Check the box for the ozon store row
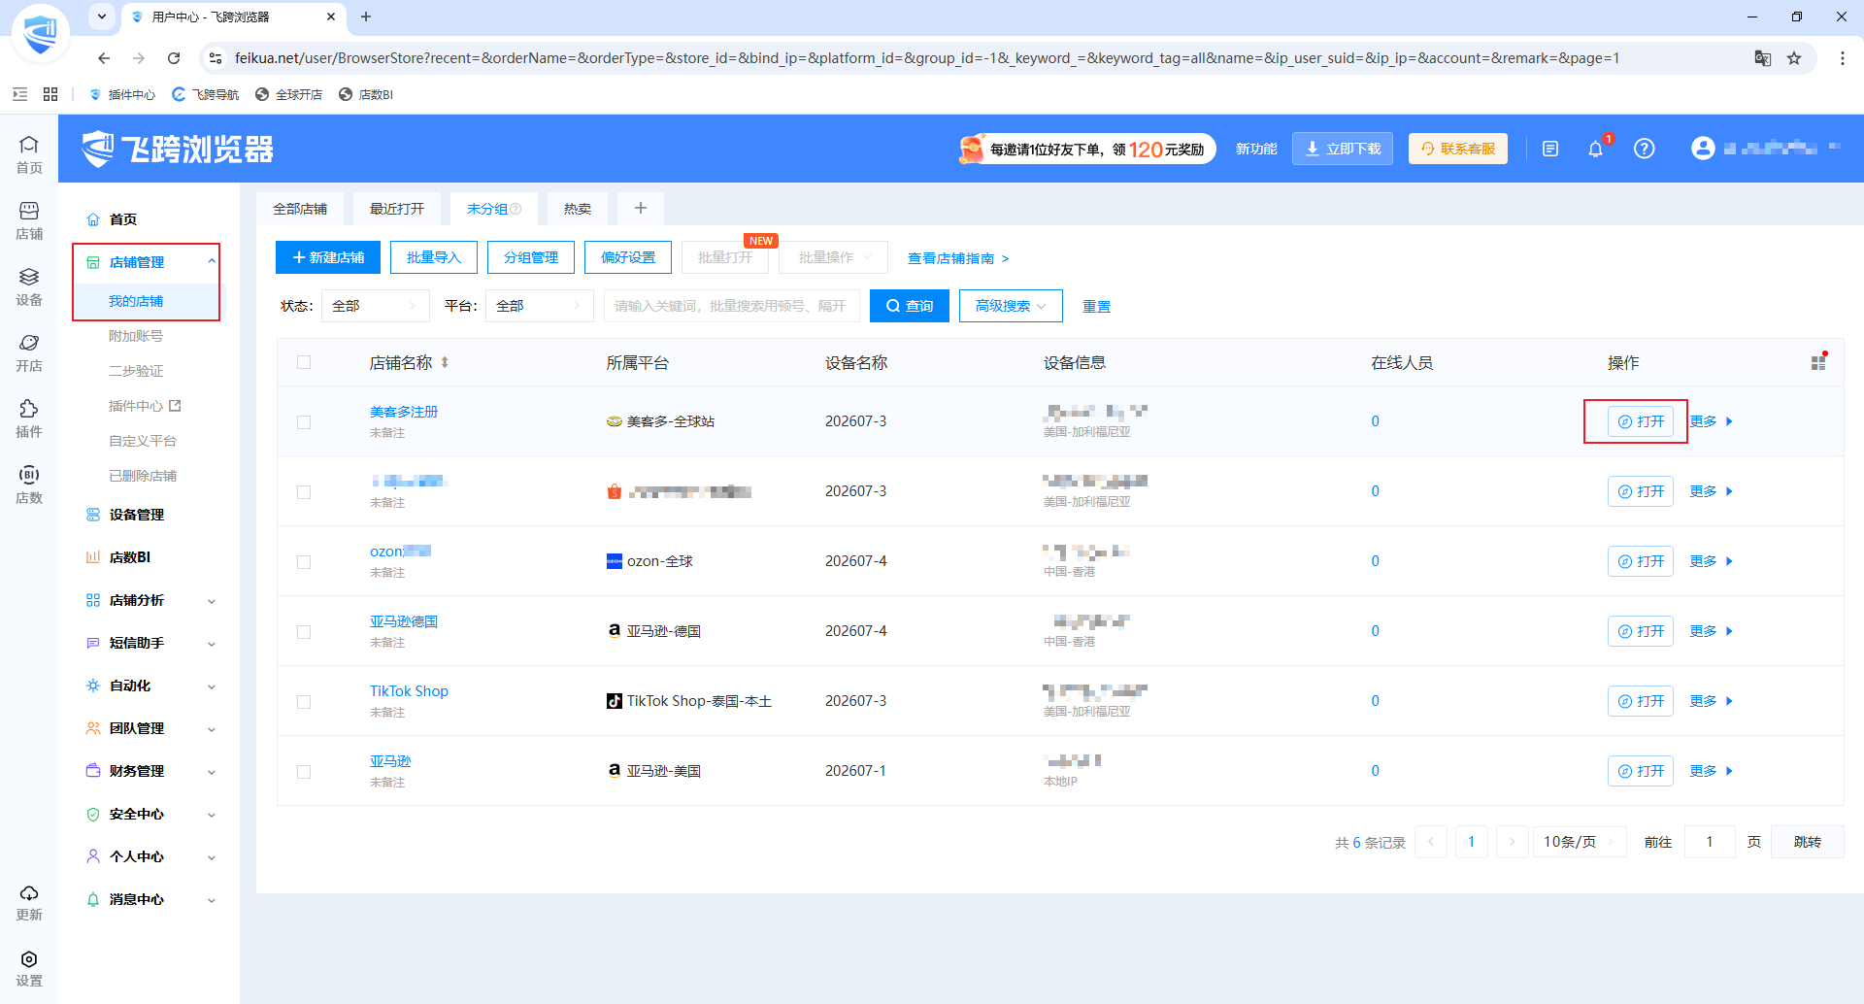Image resolution: width=1864 pixels, height=1004 pixels. (x=304, y=561)
